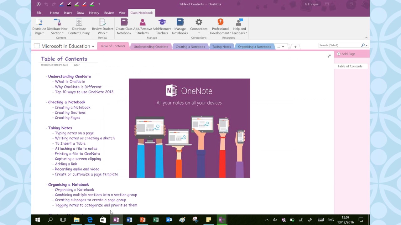Click the Table of Contents page title
This screenshot has height=225, width=401.
[64, 59]
